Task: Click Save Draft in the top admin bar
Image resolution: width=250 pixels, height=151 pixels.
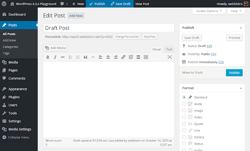Action: (121, 4)
